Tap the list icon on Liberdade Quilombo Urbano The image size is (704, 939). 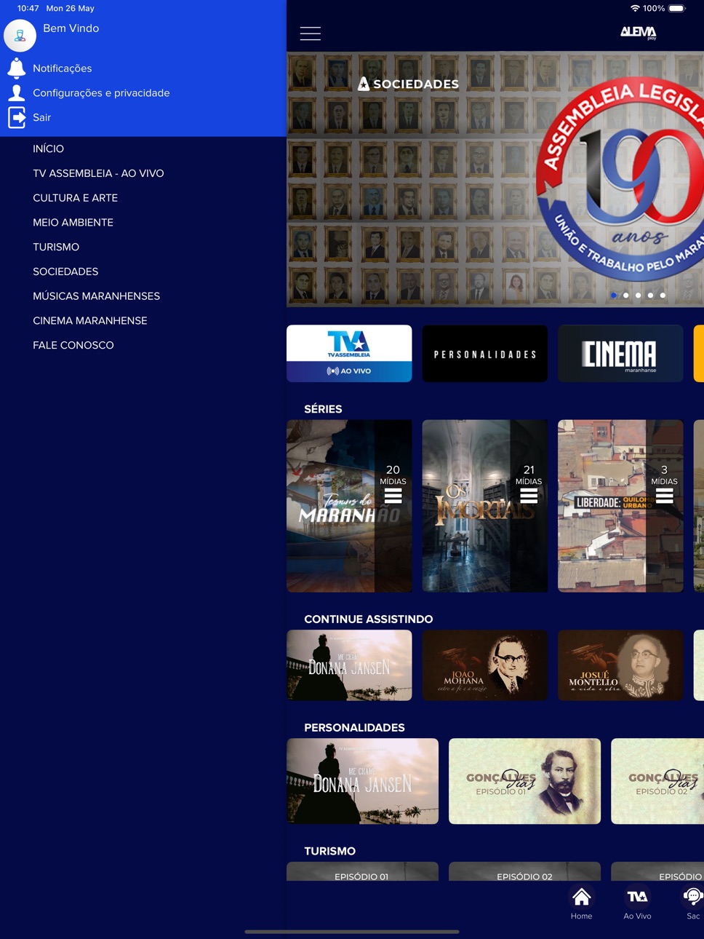point(664,496)
